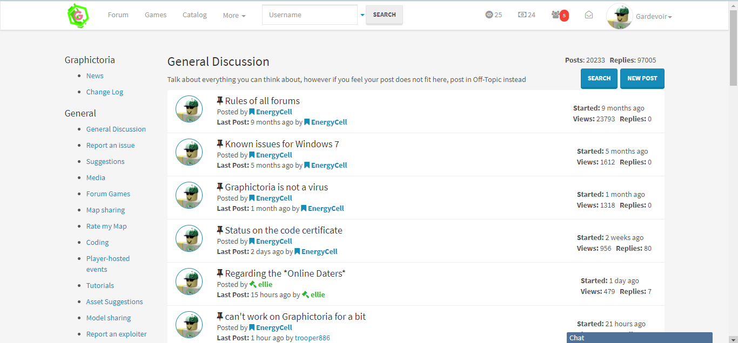This screenshot has height=343, width=738.
Task: Open thread Known issues for Windows 7
Action: click(x=282, y=144)
